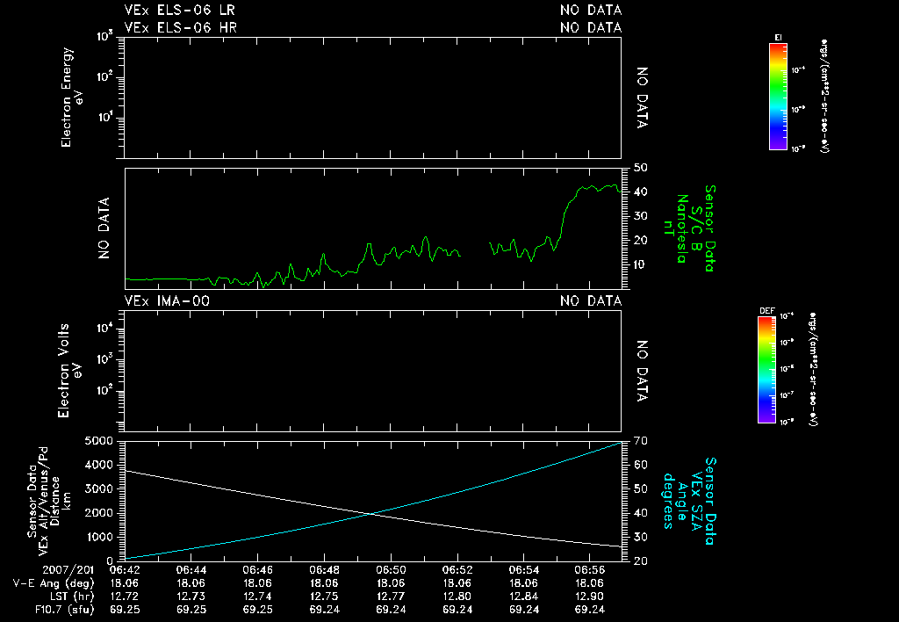Click the 06:48 time tick label
899x622 pixels.
[x=325, y=570]
